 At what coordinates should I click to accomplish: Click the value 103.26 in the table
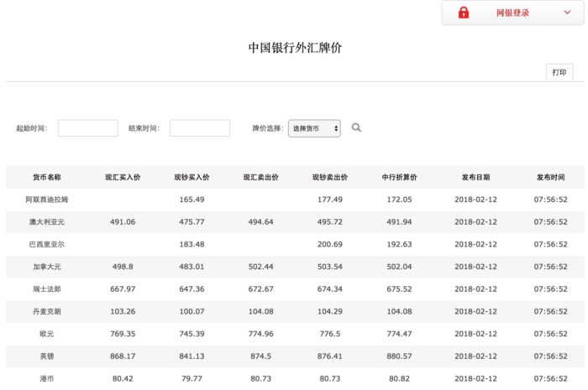coord(123,311)
